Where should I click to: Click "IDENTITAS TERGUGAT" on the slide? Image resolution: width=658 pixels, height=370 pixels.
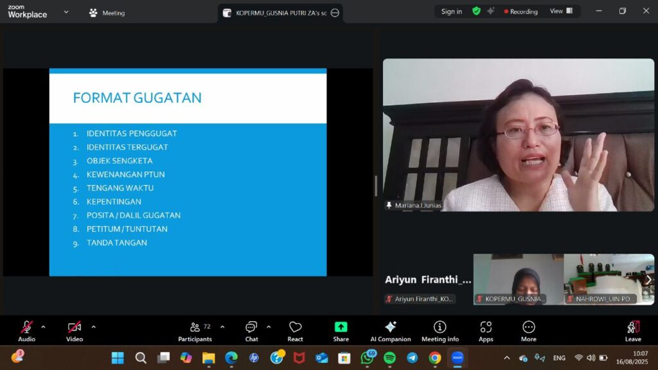(x=127, y=147)
